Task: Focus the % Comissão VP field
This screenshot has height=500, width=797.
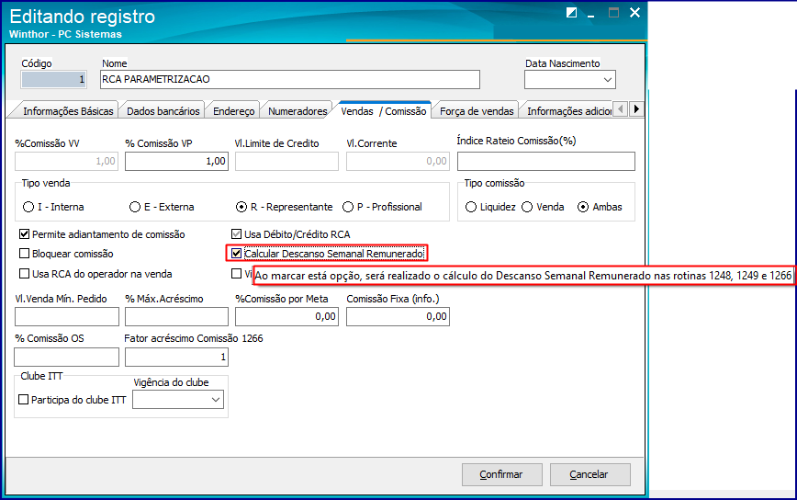Action: [x=177, y=161]
